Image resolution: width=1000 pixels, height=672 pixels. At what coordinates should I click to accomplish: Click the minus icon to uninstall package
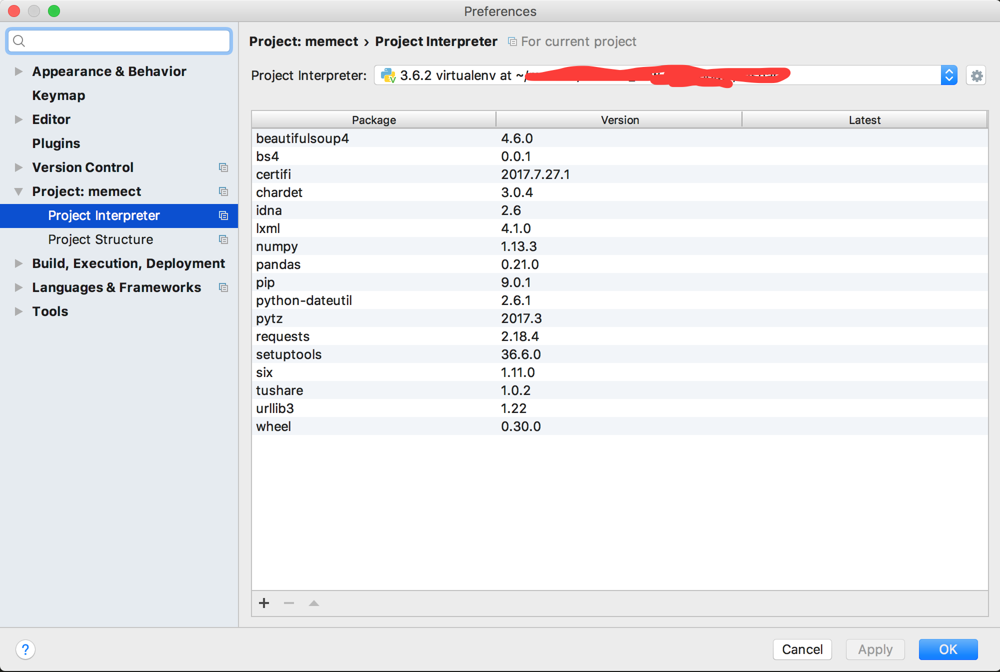(x=289, y=603)
